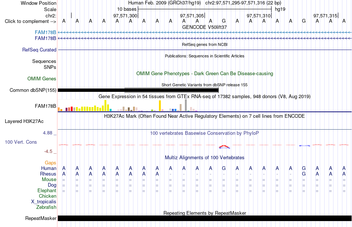The image size is (352, 227).
Task: Click the 97,571,300 ruler position
Action: click(x=125, y=16)
